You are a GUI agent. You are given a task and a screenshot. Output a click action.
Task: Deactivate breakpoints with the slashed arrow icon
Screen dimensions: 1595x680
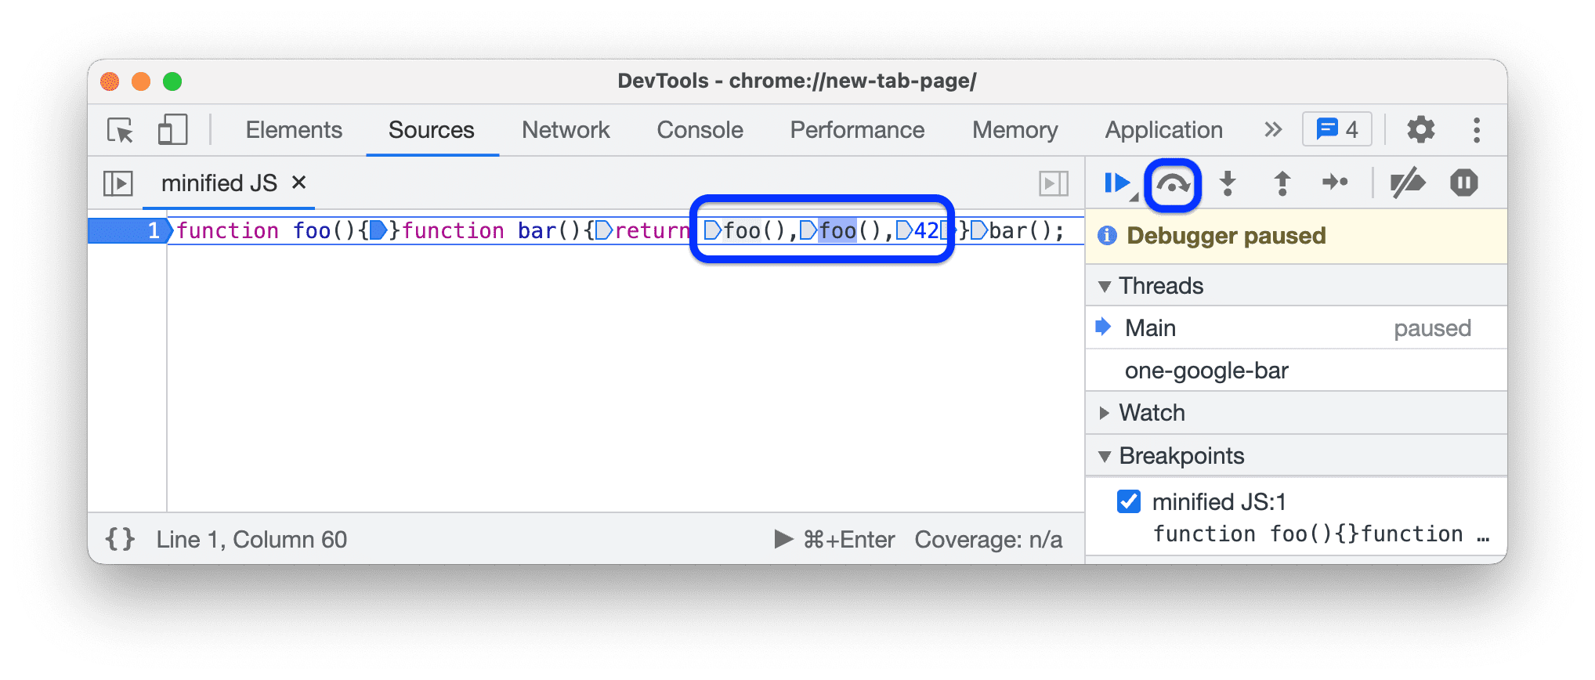[1407, 183]
